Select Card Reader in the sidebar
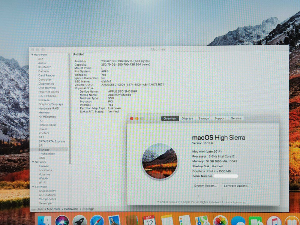Viewport: 300px width, 225px height. tap(46, 75)
